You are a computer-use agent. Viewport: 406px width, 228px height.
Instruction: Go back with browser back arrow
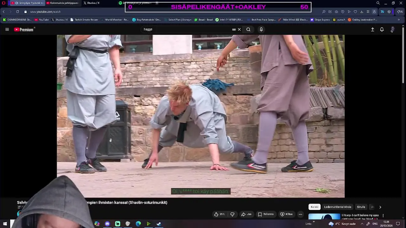(x=3, y=12)
